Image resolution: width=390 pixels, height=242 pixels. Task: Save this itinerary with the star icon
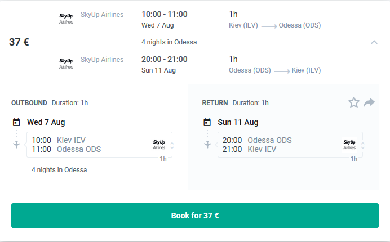[354, 102]
